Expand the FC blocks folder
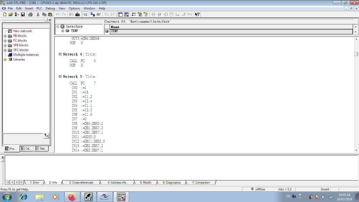The height and width of the screenshot is (202, 359). click(5, 41)
